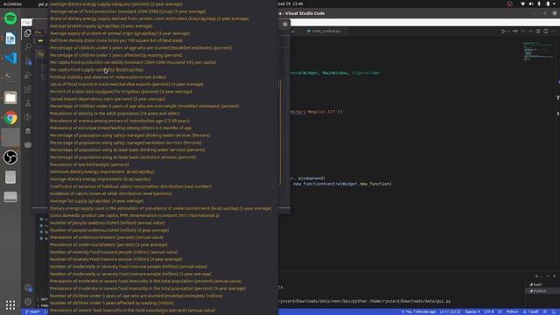
Task: Select 'Number of children under 5 affected by wasting'
Action: pyautogui.click(x=112, y=304)
